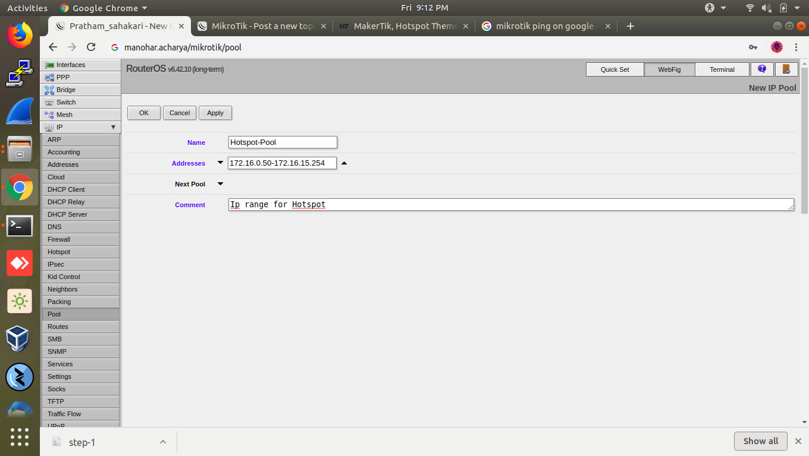Log out using the door icon

pyautogui.click(x=786, y=69)
